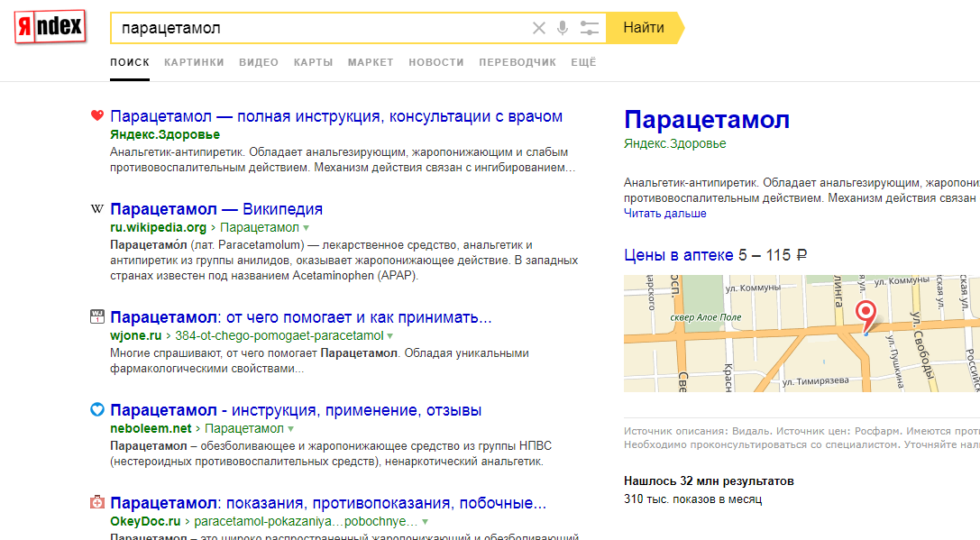Open advanced search settings sliders icon
980x540 pixels.
click(590, 28)
